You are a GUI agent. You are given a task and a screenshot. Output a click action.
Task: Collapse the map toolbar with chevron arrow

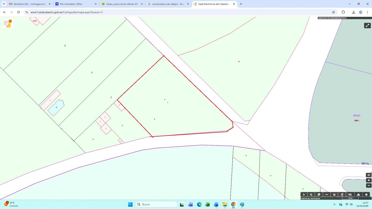tap(304, 195)
